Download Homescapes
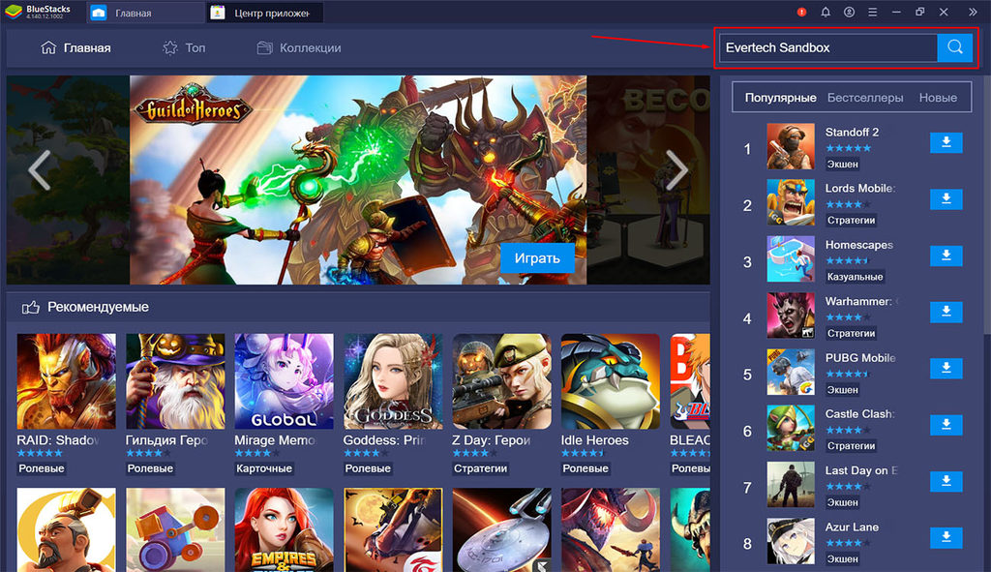The height and width of the screenshot is (572, 991). coord(946,256)
